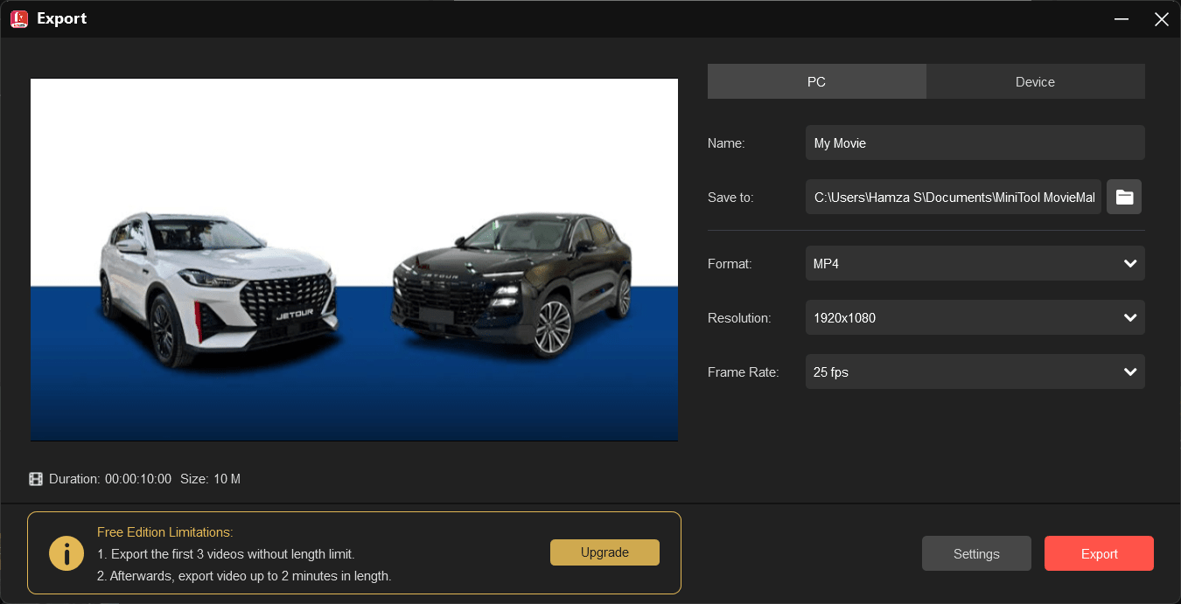The image size is (1181, 604).
Task: Open the export Settings button
Action: (x=976, y=553)
